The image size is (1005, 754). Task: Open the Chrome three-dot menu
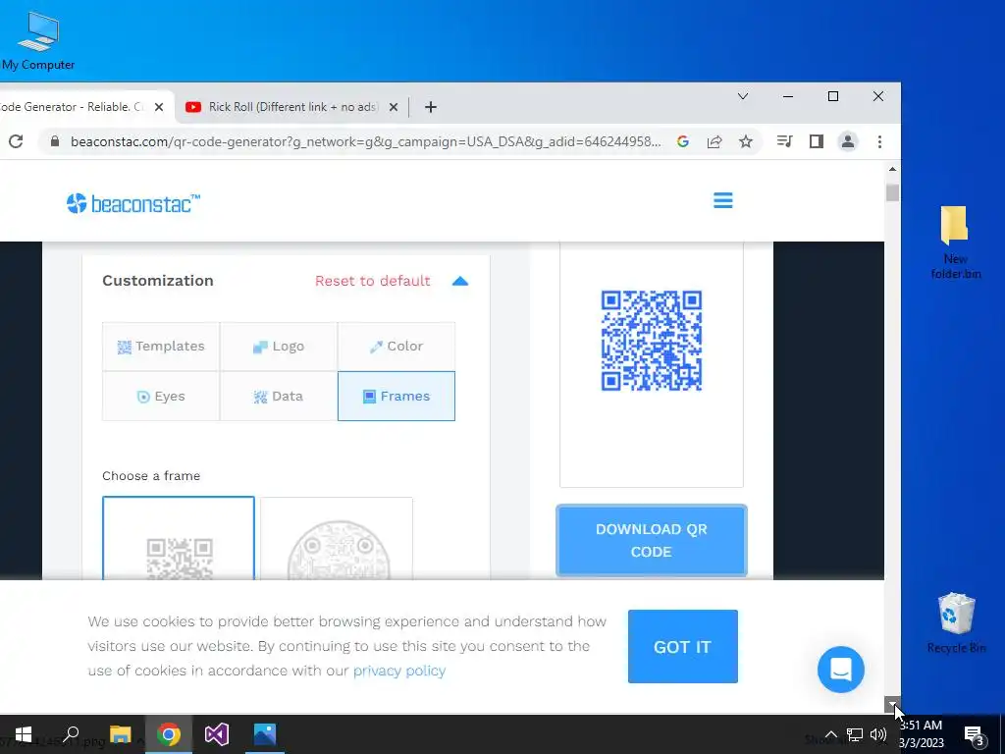(879, 141)
